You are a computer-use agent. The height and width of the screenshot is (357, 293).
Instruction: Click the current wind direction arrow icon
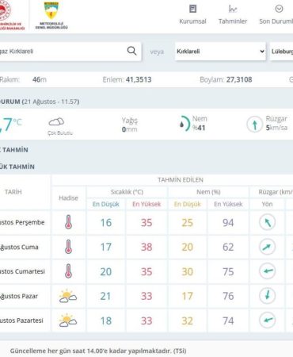point(255,125)
